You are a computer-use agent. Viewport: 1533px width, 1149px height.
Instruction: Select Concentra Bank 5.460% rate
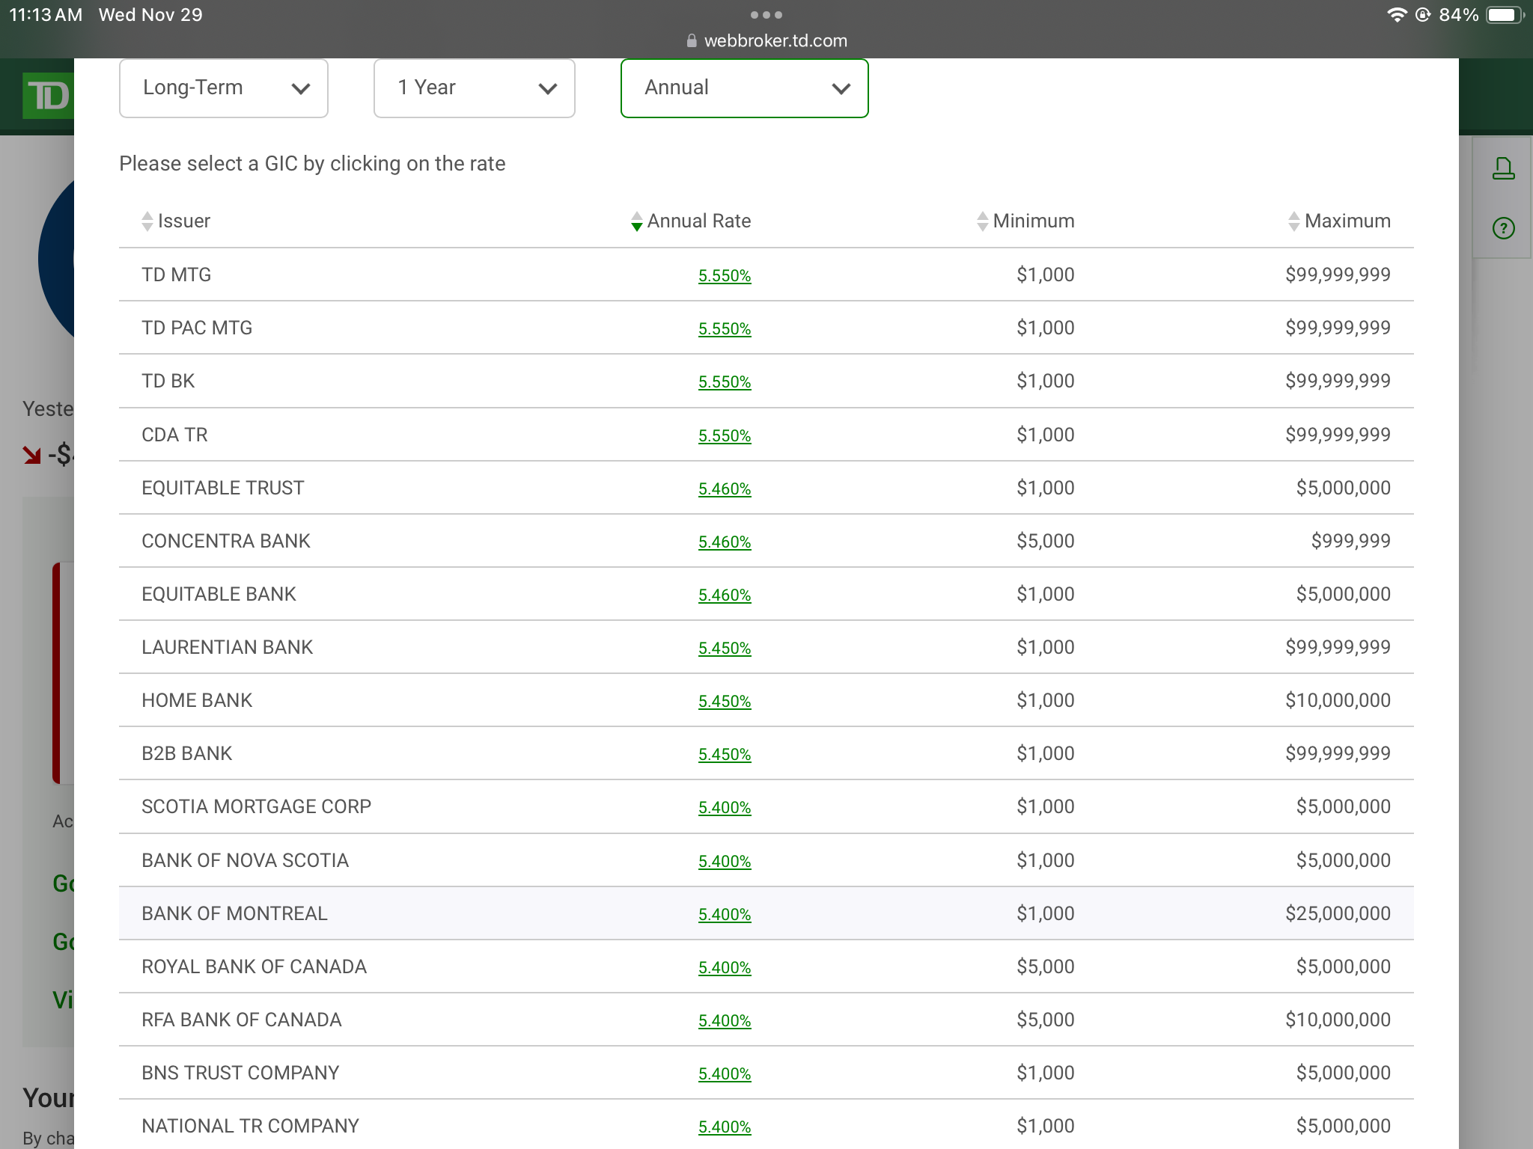coord(725,542)
